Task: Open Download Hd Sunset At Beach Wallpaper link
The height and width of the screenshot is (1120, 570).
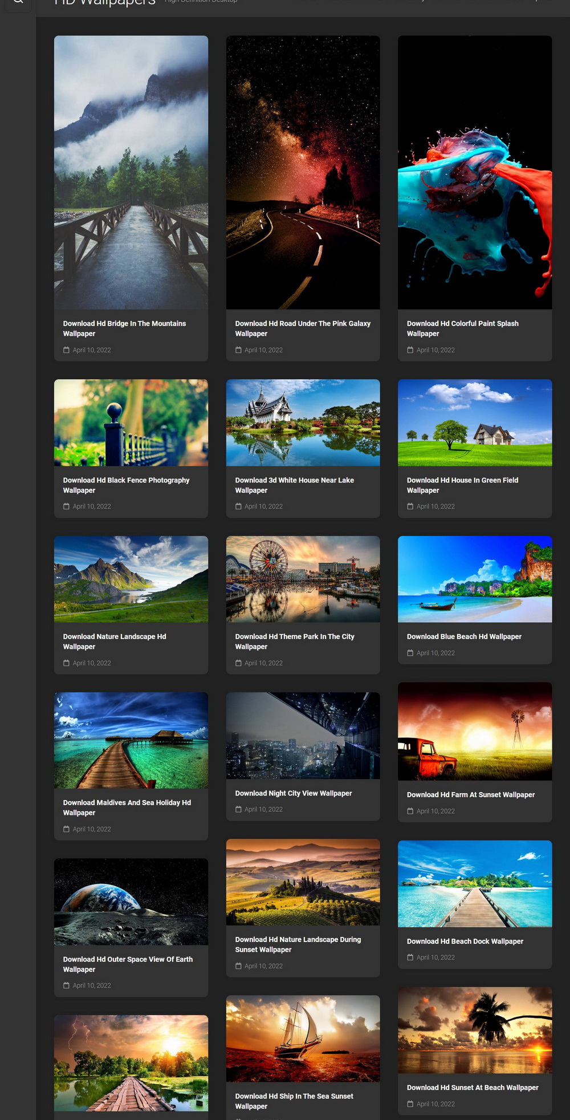Action: tap(472, 1087)
